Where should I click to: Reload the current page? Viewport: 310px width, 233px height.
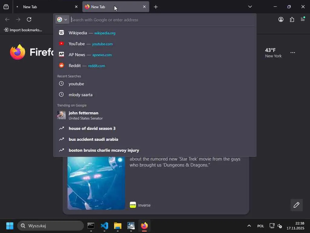[29, 19]
